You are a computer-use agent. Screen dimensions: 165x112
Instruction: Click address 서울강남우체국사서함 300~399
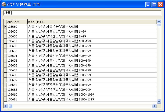pos(92,51)
